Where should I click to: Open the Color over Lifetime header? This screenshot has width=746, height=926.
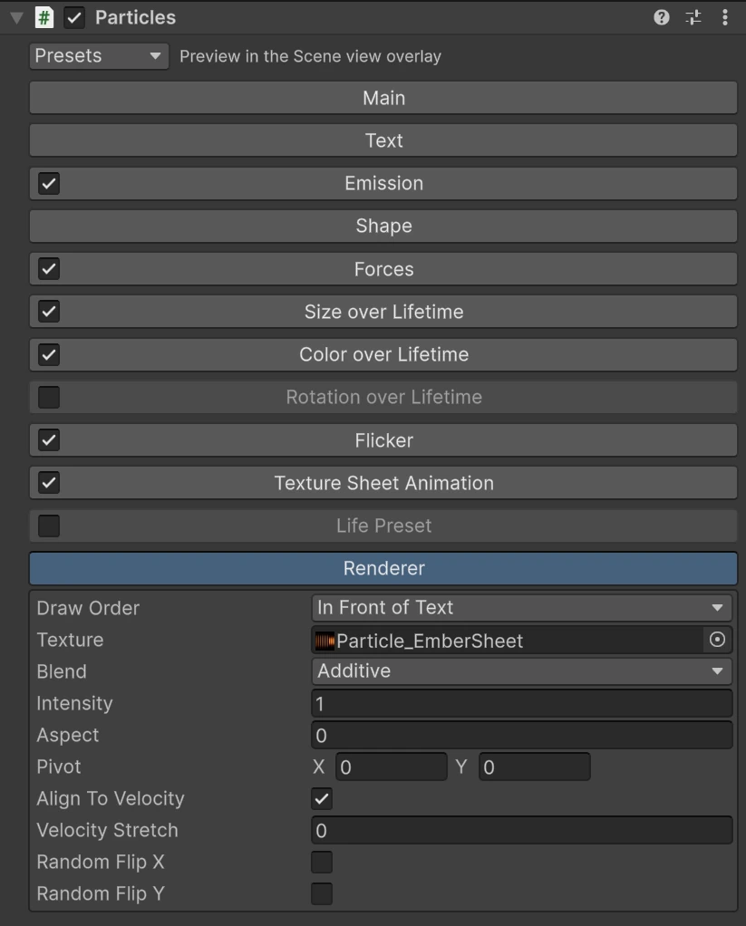click(383, 354)
